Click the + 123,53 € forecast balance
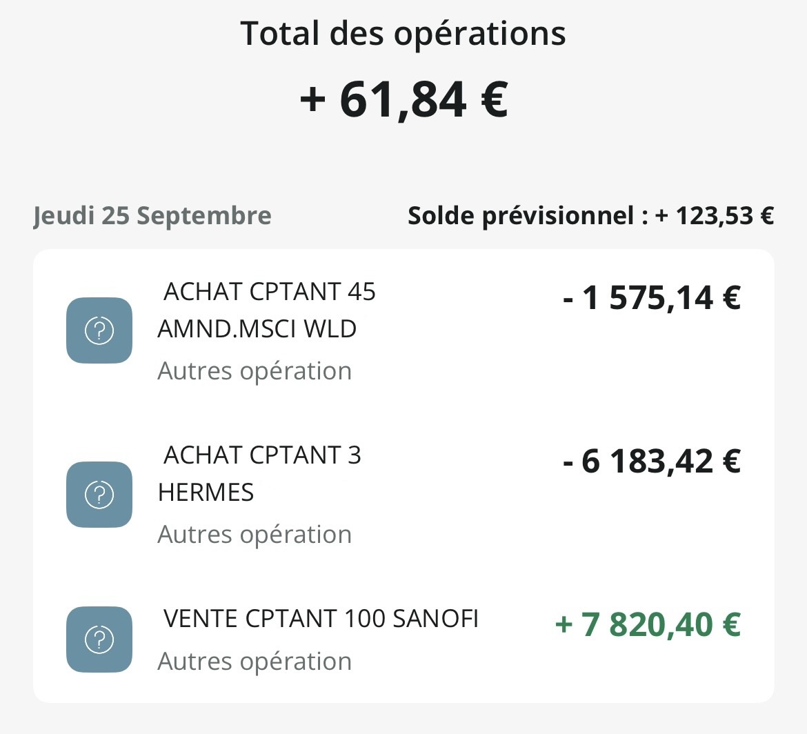807x734 pixels. click(715, 216)
